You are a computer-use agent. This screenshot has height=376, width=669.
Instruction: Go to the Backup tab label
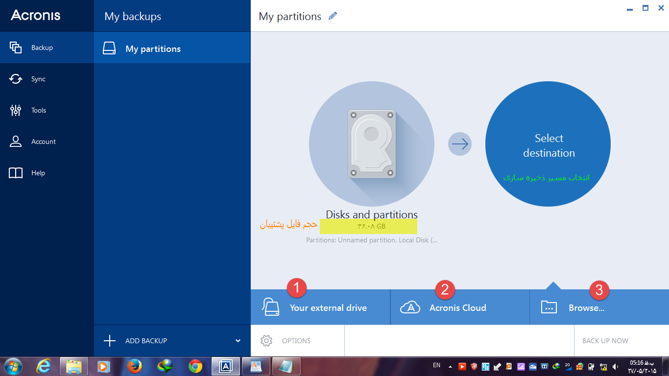(x=42, y=47)
